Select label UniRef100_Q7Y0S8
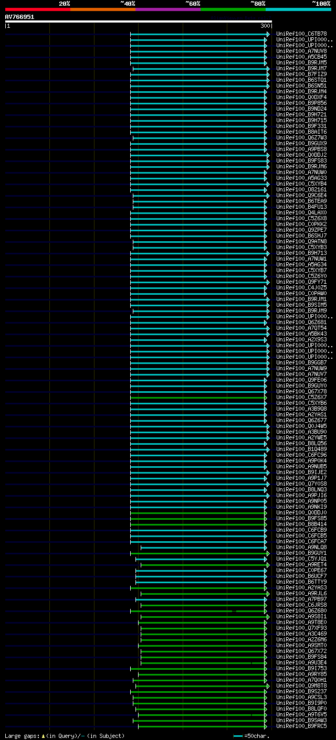 pos(301,484)
